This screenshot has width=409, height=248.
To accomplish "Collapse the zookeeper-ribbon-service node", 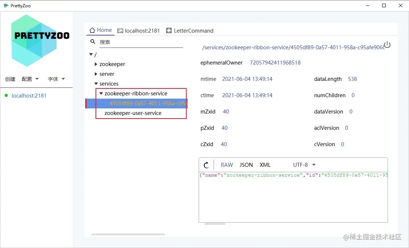I will tap(101, 94).
